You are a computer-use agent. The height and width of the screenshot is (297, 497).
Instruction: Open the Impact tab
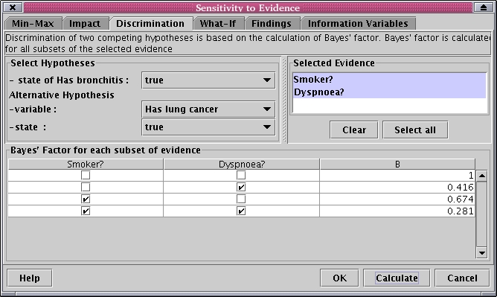[x=85, y=24]
